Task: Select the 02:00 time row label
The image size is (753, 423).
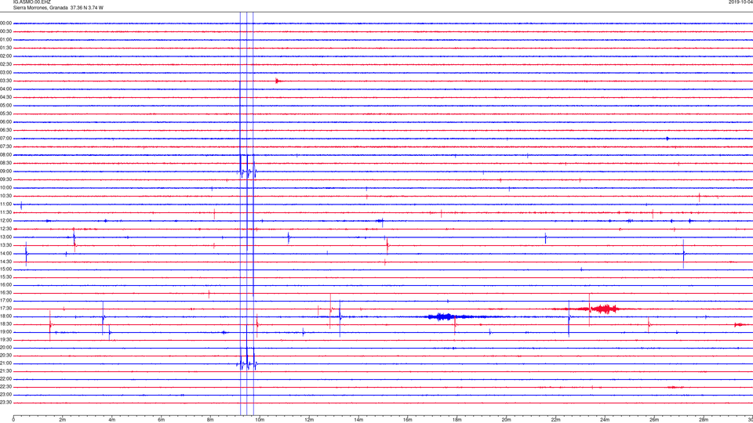Action: [x=5, y=56]
